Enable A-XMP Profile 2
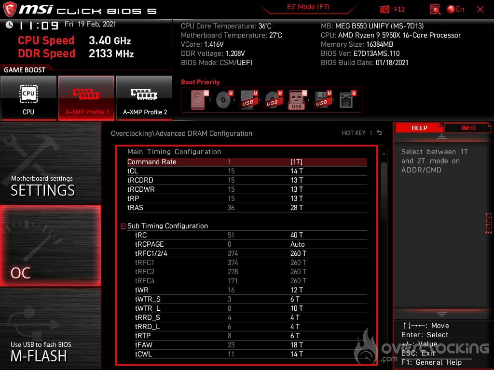494x370 pixels. 145,98
